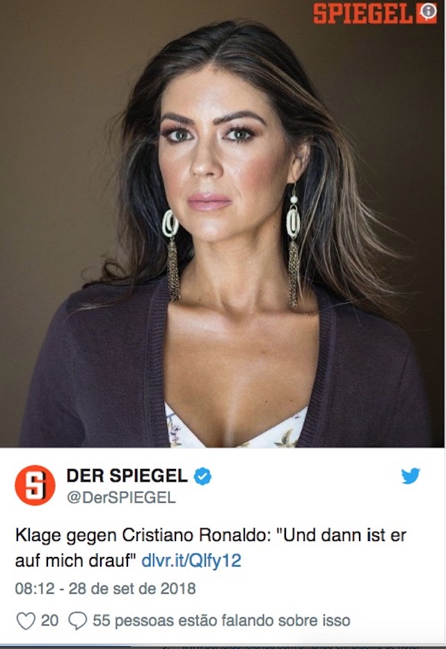
Task: Open the tweet timestamp 08:12
Action: [x=35, y=588]
